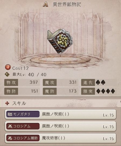
Task: Tap the book icon on モノガタリ tag
Action: tap(10, 114)
